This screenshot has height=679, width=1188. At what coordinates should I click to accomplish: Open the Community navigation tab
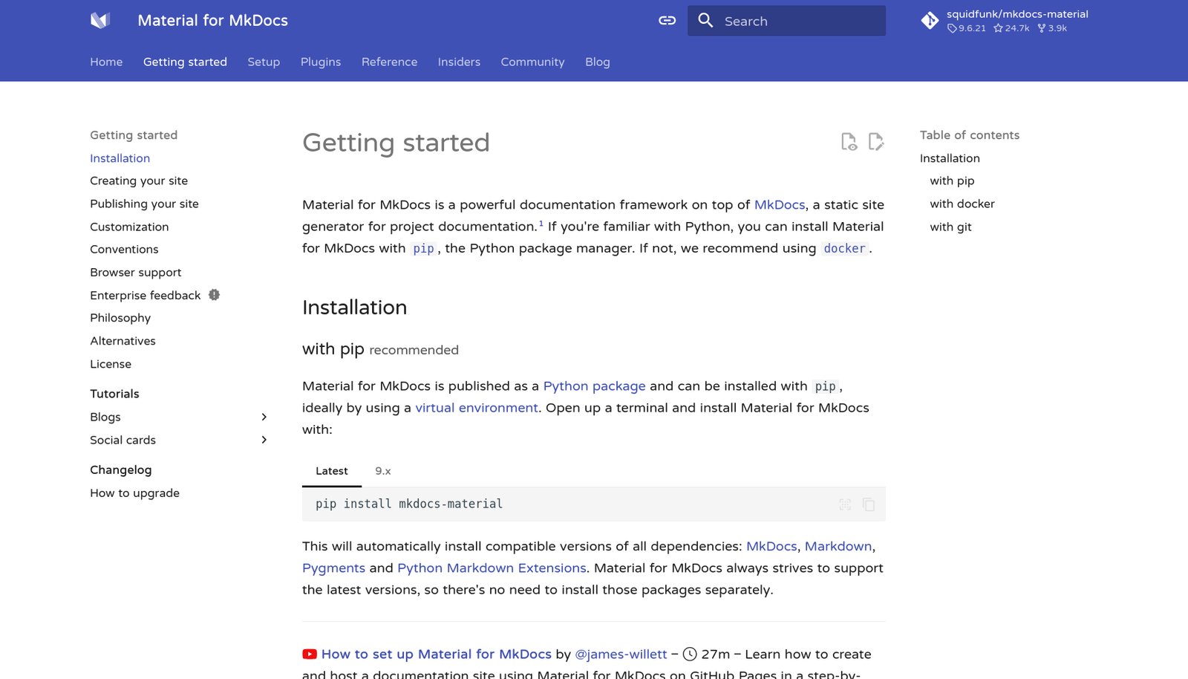point(532,62)
